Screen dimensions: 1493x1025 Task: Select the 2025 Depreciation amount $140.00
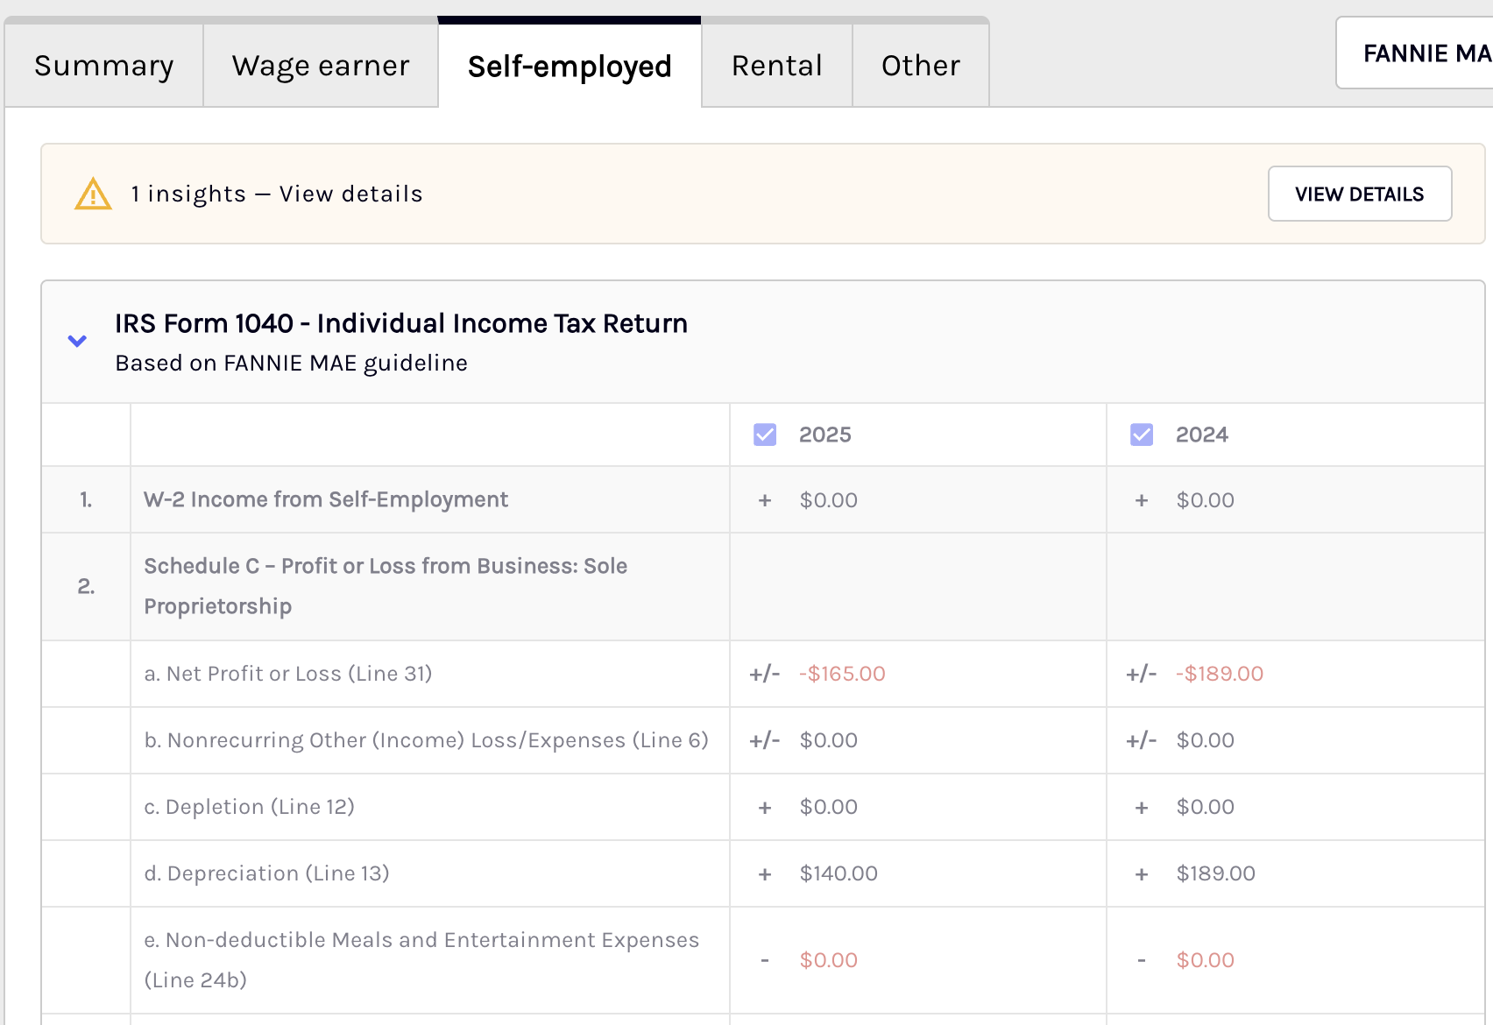click(838, 873)
